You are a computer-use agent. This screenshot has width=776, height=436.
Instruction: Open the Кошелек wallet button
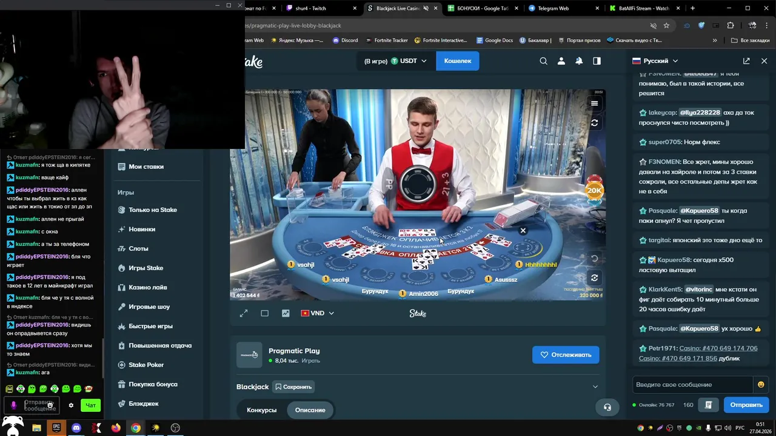click(x=458, y=61)
